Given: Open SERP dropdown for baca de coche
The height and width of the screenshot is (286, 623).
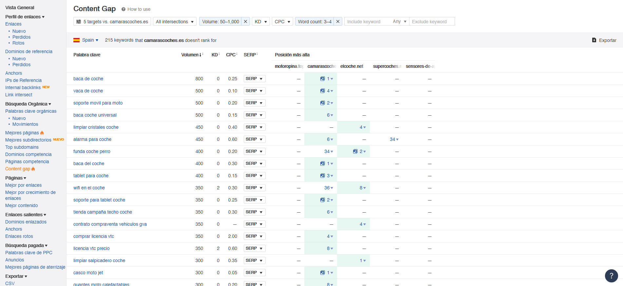Looking at the screenshot, I should click(x=255, y=79).
